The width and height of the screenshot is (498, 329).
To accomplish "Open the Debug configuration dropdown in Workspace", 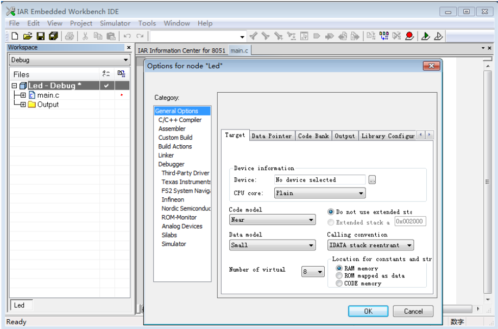I will click(126, 60).
